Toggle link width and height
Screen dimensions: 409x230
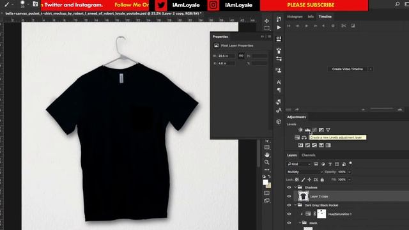click(x=241, y=56)
